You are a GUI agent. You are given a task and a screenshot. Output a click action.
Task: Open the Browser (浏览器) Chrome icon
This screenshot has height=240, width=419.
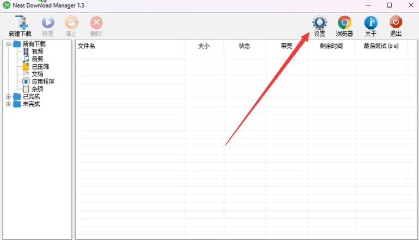344,23
